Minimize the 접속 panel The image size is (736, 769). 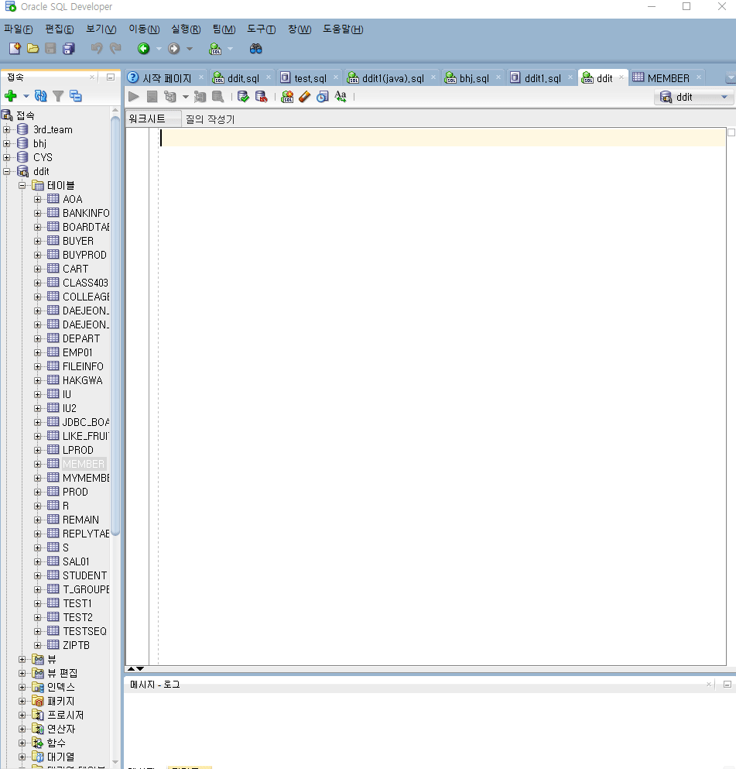pyautogui.click(x=111, y=77)
